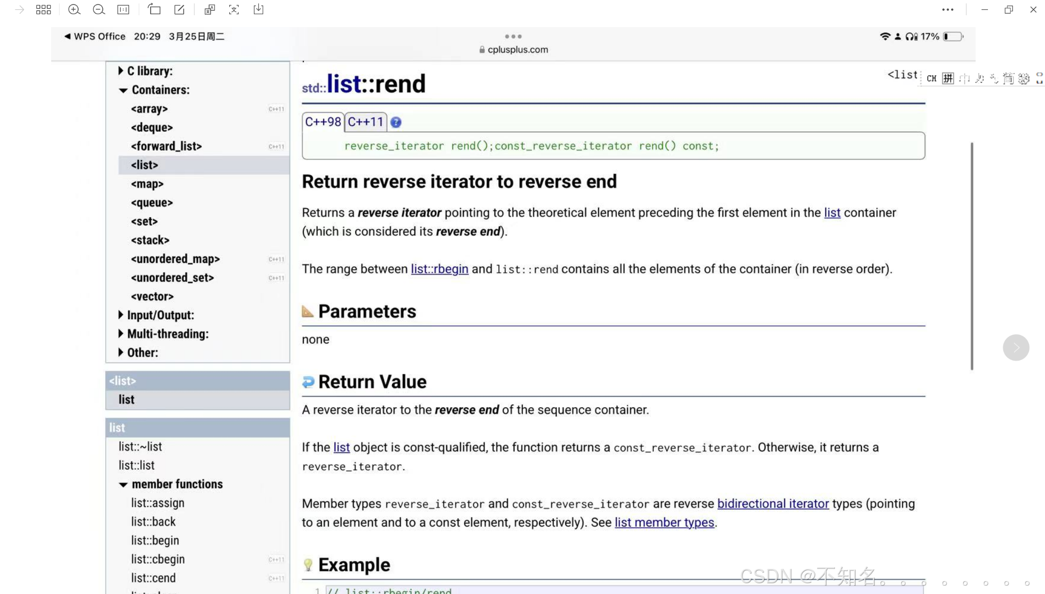
Task: Rotate the image with rotate icon
Action: (154, 10)
